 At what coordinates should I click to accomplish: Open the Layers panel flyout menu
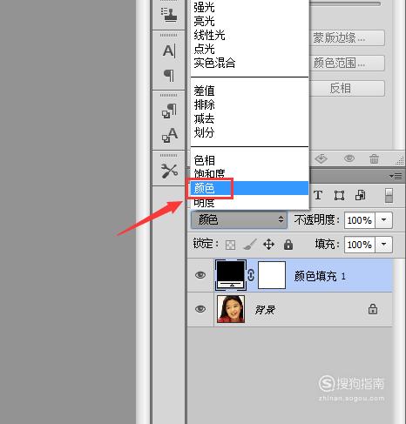tap(396, 176)
